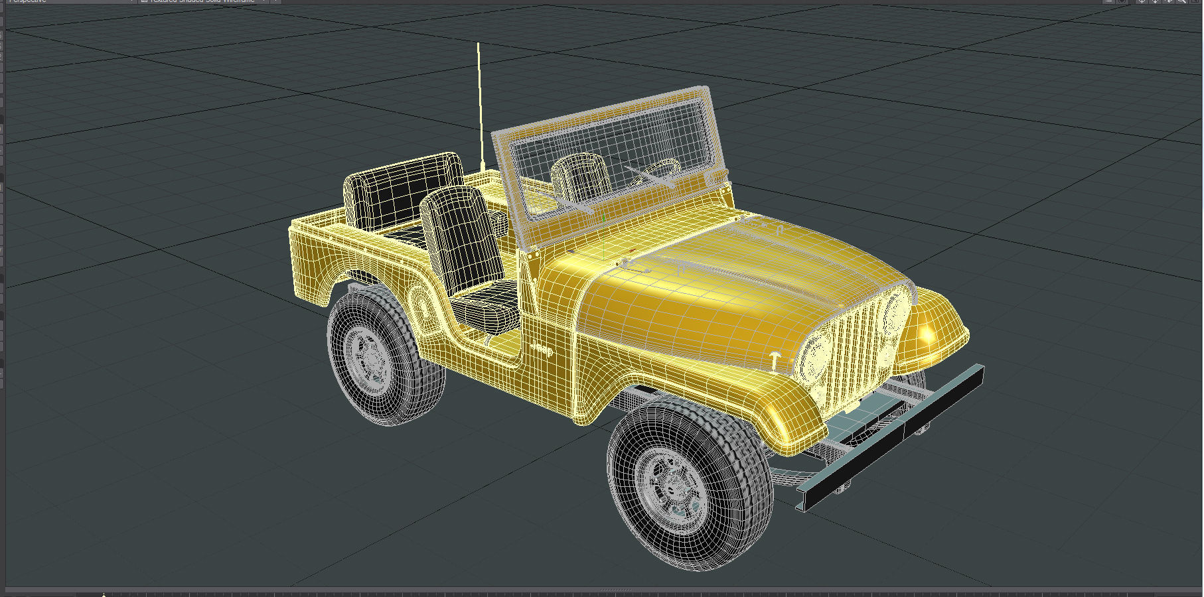Click the viewport move arrows icon

1155,1
